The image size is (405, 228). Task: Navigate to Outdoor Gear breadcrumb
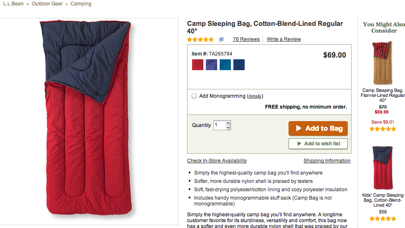(x=48, y=4)
